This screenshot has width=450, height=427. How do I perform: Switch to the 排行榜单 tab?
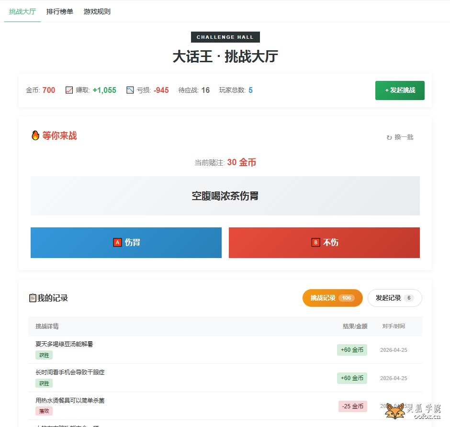click(x=60, y=11)
